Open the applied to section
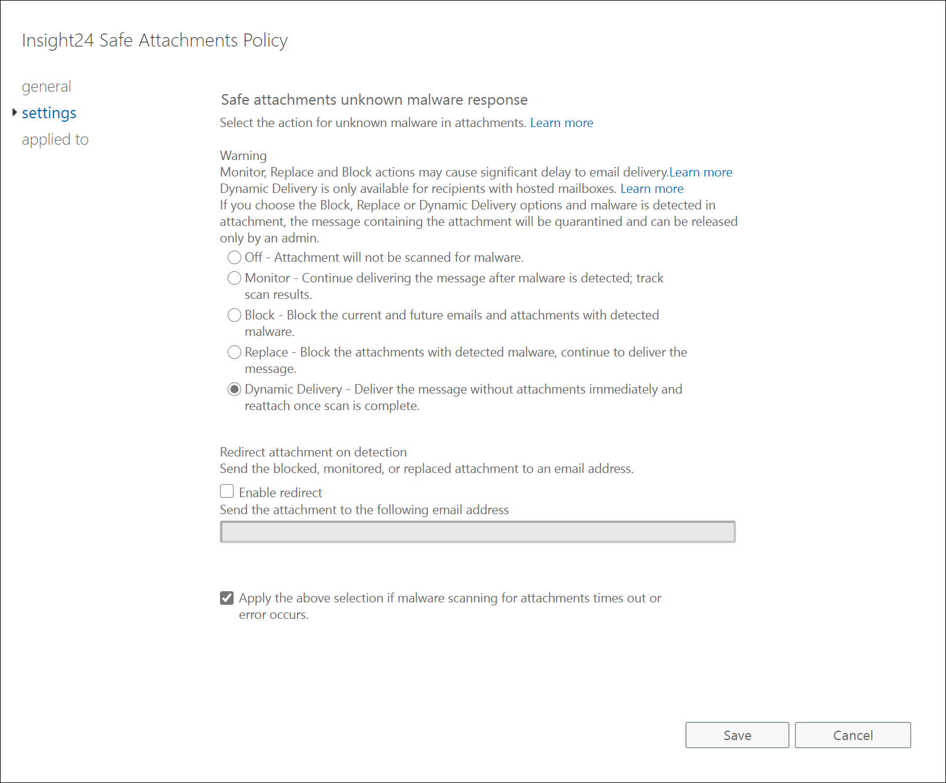The height and width of the screenshot is (783, 946). pyautogui.click(x=55, y=139)
